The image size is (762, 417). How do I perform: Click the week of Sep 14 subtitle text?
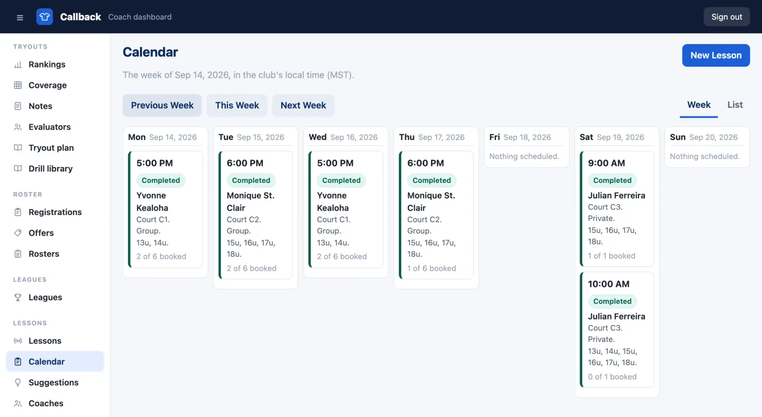[x=238, y=75]
